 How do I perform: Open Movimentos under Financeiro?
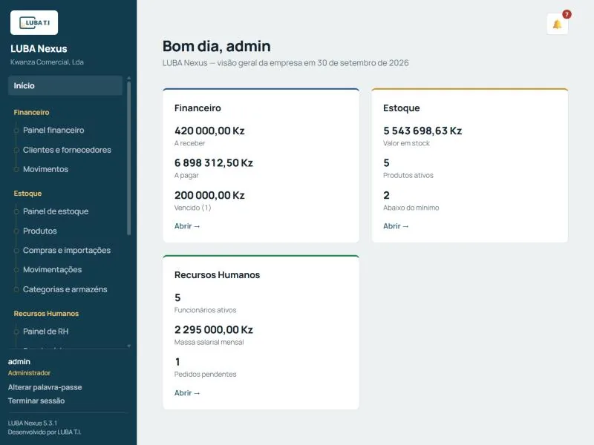click(45, 169)
